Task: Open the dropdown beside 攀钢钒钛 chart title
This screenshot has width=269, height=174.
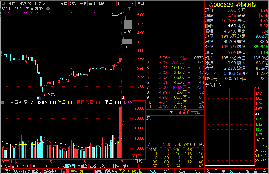Action: click(48, 9)
